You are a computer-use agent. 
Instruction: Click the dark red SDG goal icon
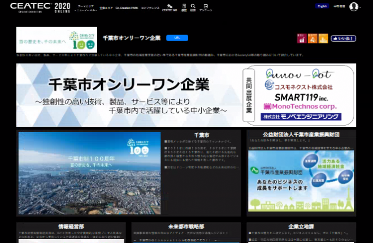[x=302, y=39]
